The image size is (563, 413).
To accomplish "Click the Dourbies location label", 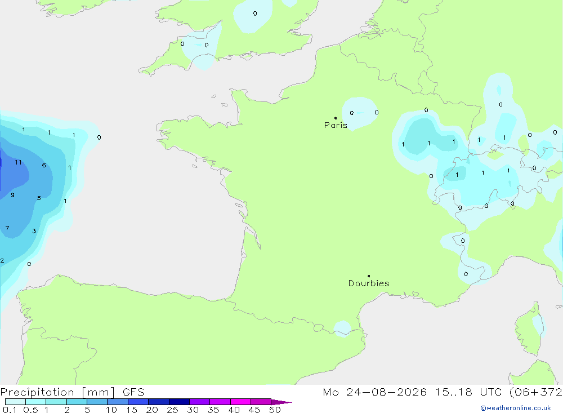I will 369,283.
